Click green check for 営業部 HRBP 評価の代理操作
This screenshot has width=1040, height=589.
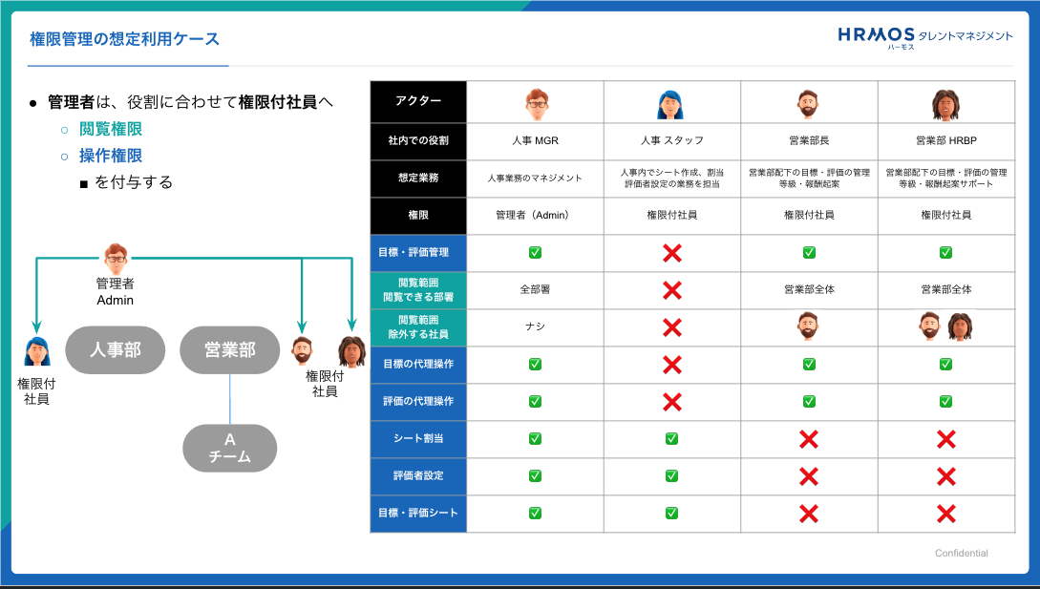tap(945, 402)
